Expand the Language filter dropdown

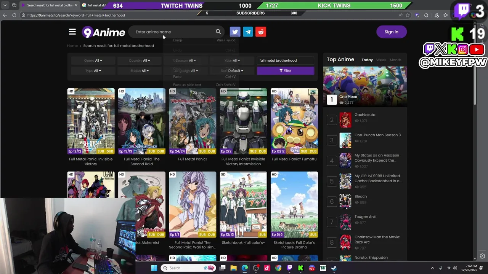point(186,71)
